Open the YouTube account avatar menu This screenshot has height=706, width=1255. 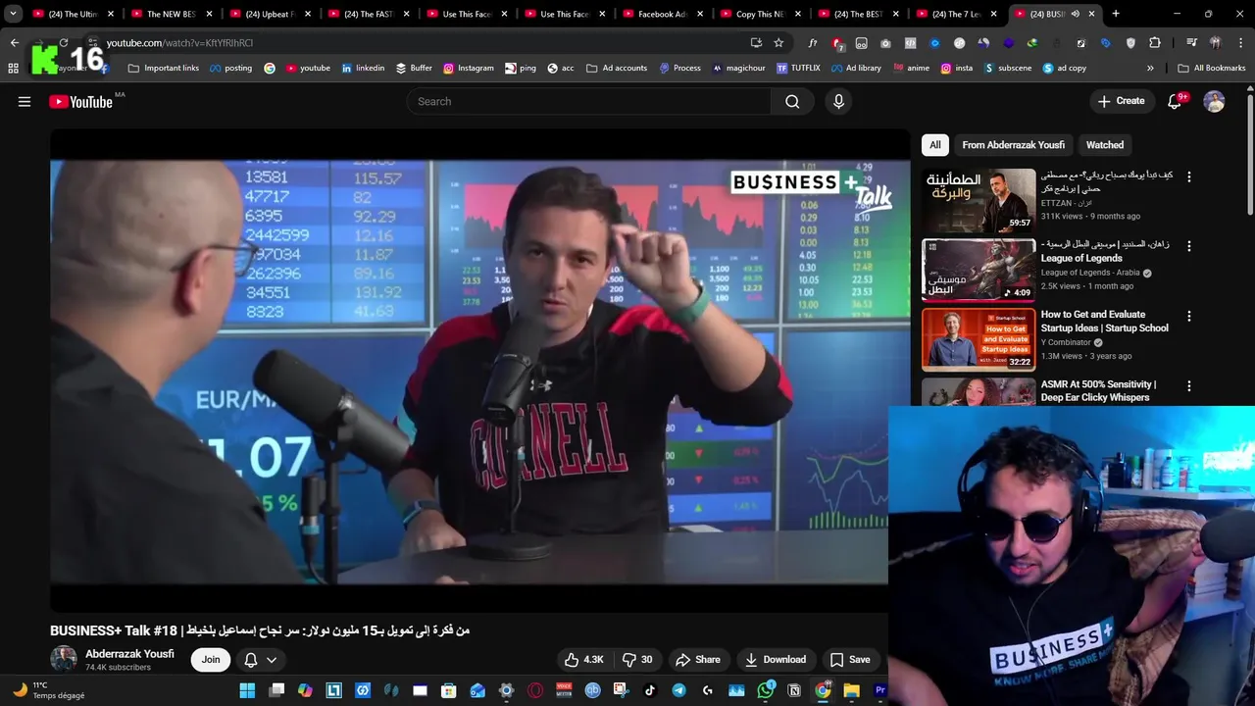[1214, 102]
